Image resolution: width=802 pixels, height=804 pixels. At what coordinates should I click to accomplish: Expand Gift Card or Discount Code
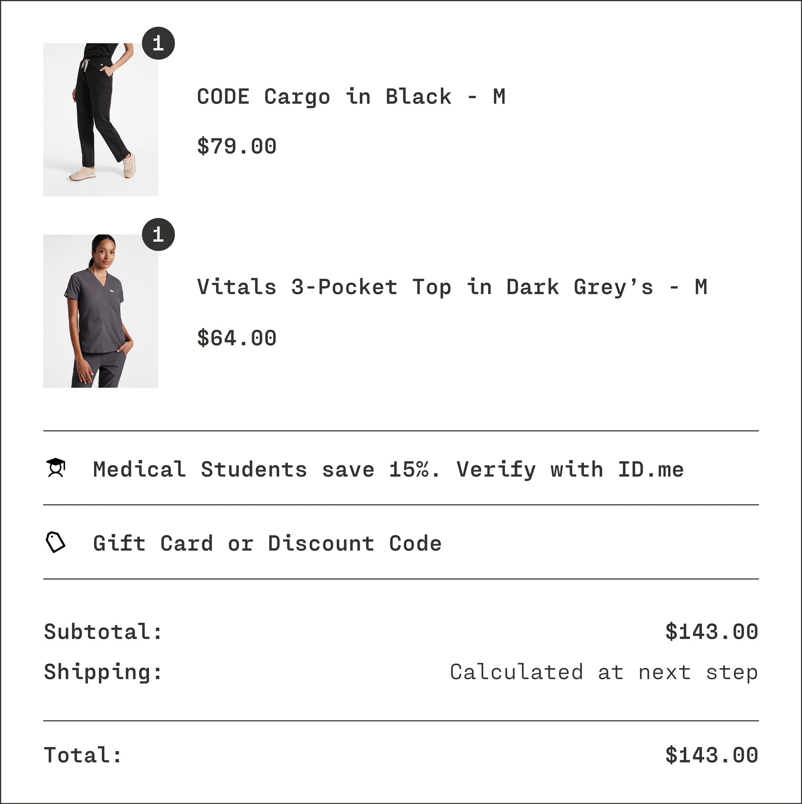pyautogui.click(x=267, y=543)
